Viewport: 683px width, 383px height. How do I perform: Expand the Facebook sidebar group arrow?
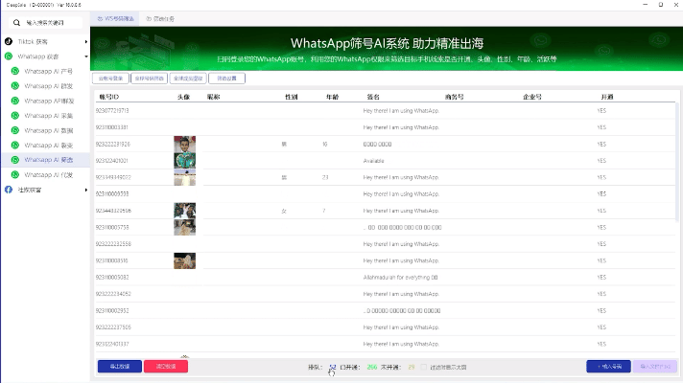[x=86, y=190]
